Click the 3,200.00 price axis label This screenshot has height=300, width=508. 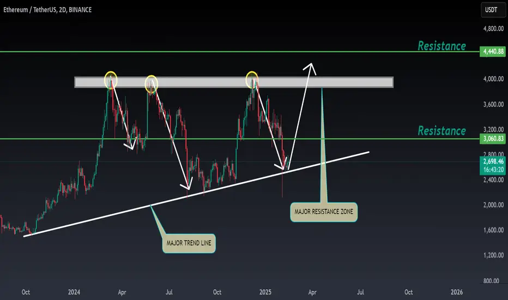pyautogui.click(x=493, y=129)
